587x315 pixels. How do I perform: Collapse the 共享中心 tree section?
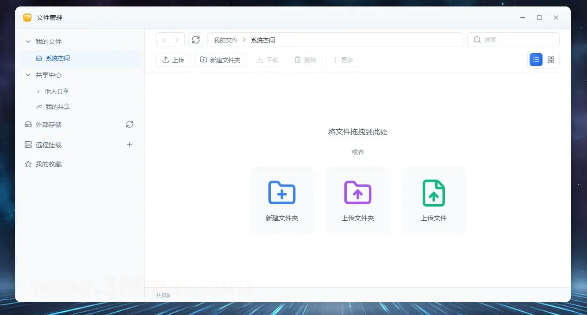point(28,75)
